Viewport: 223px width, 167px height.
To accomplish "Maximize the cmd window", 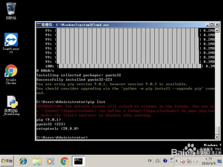I will 212,24.
